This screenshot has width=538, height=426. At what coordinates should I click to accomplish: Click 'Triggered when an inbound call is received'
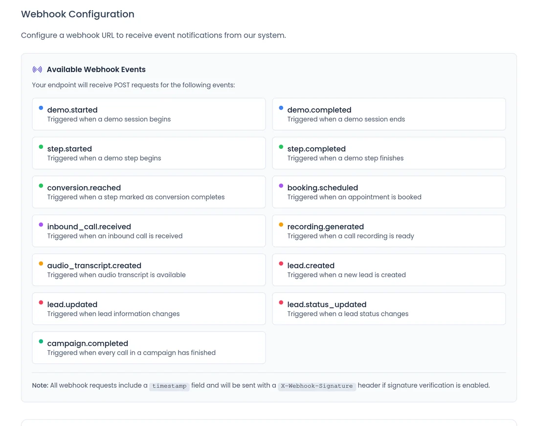[x=114, y=236]
